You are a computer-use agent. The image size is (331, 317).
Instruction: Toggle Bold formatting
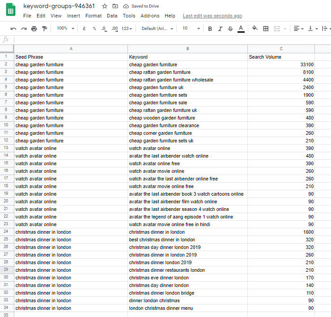pos(210,29)
